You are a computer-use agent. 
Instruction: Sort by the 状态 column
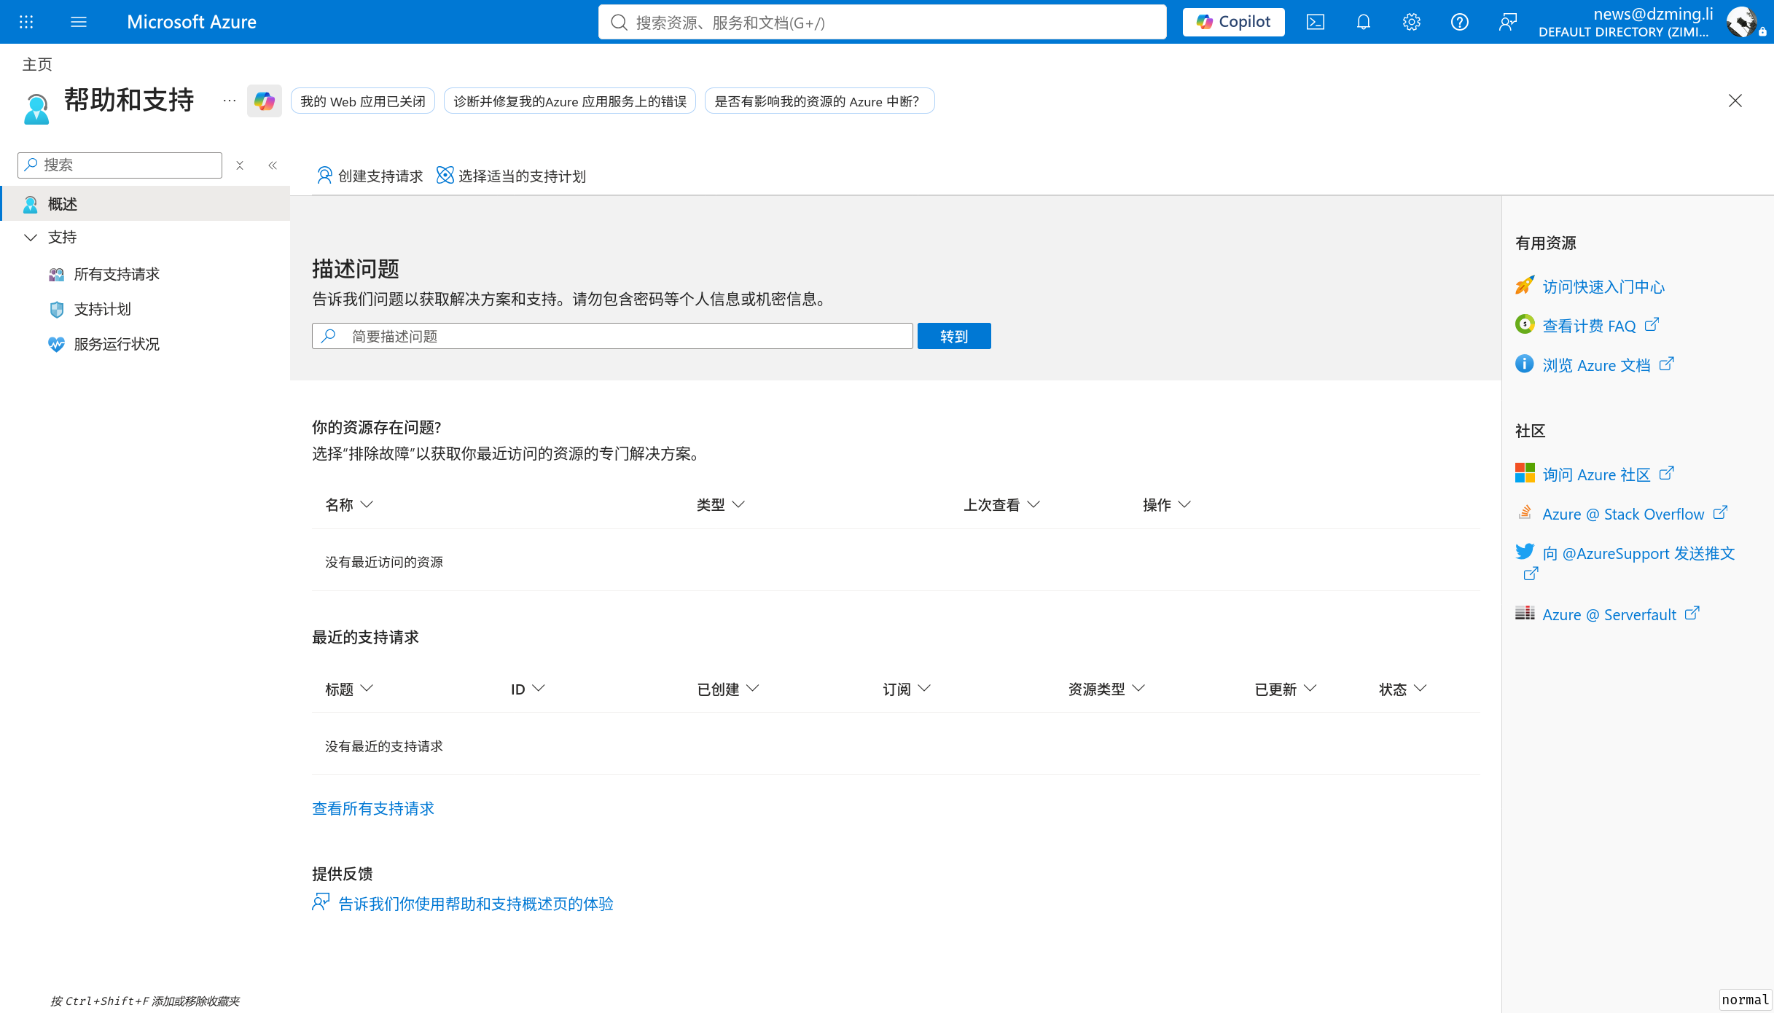pyautogui.click(x=1402, y=689)
